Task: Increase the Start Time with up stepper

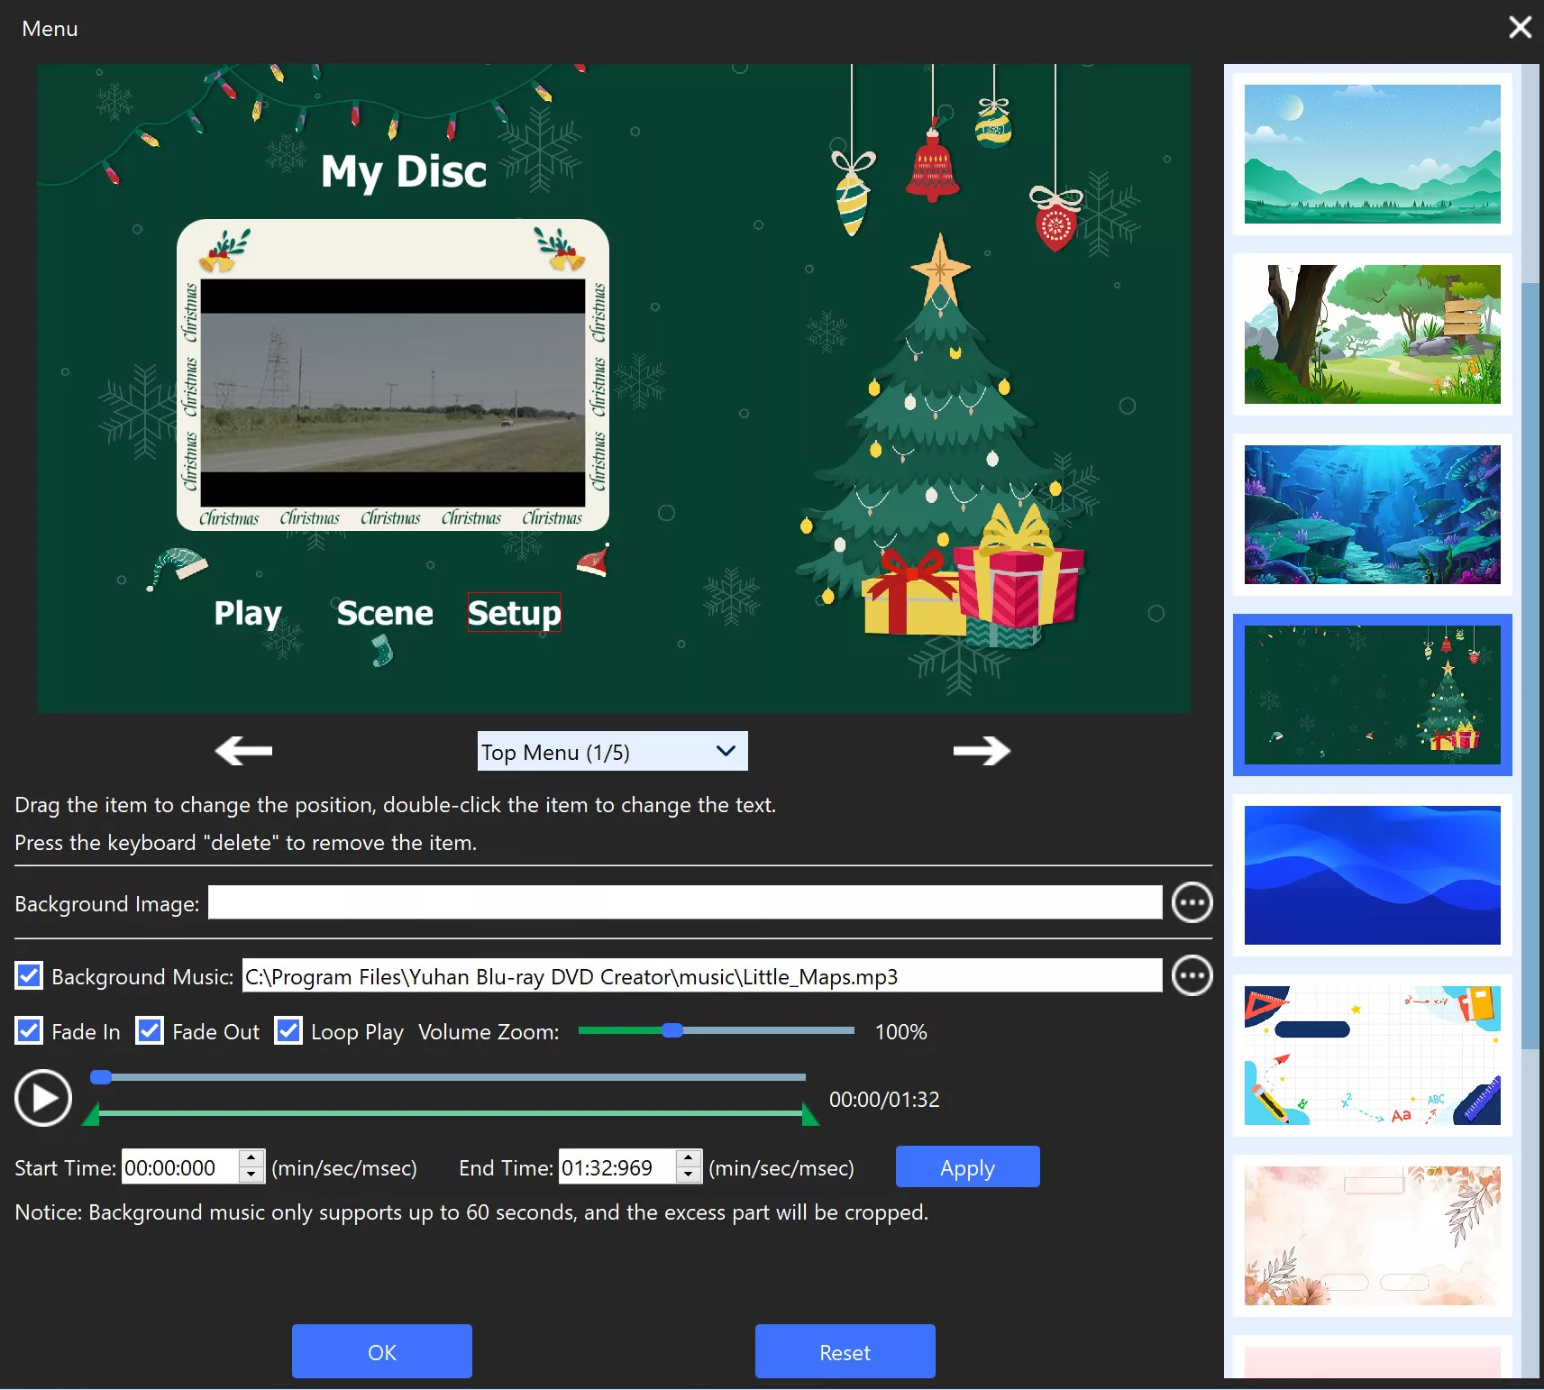Action: tap(251, 1158)
